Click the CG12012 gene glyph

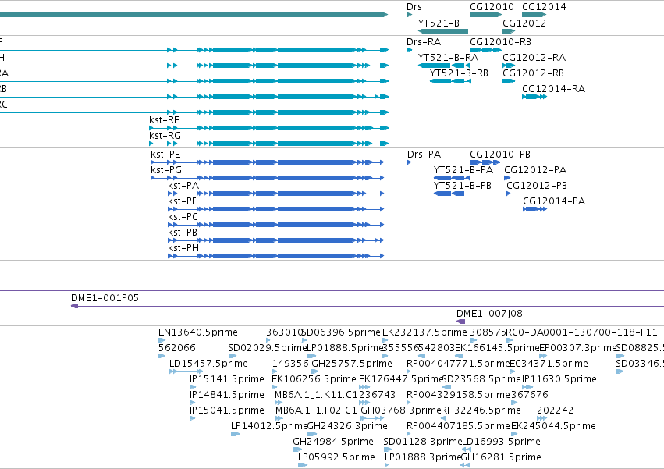click(x=509, y=31)
